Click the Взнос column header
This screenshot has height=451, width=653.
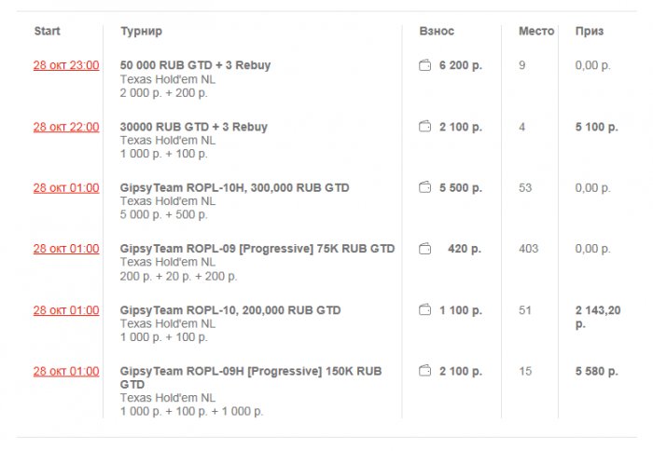(436, 31)
